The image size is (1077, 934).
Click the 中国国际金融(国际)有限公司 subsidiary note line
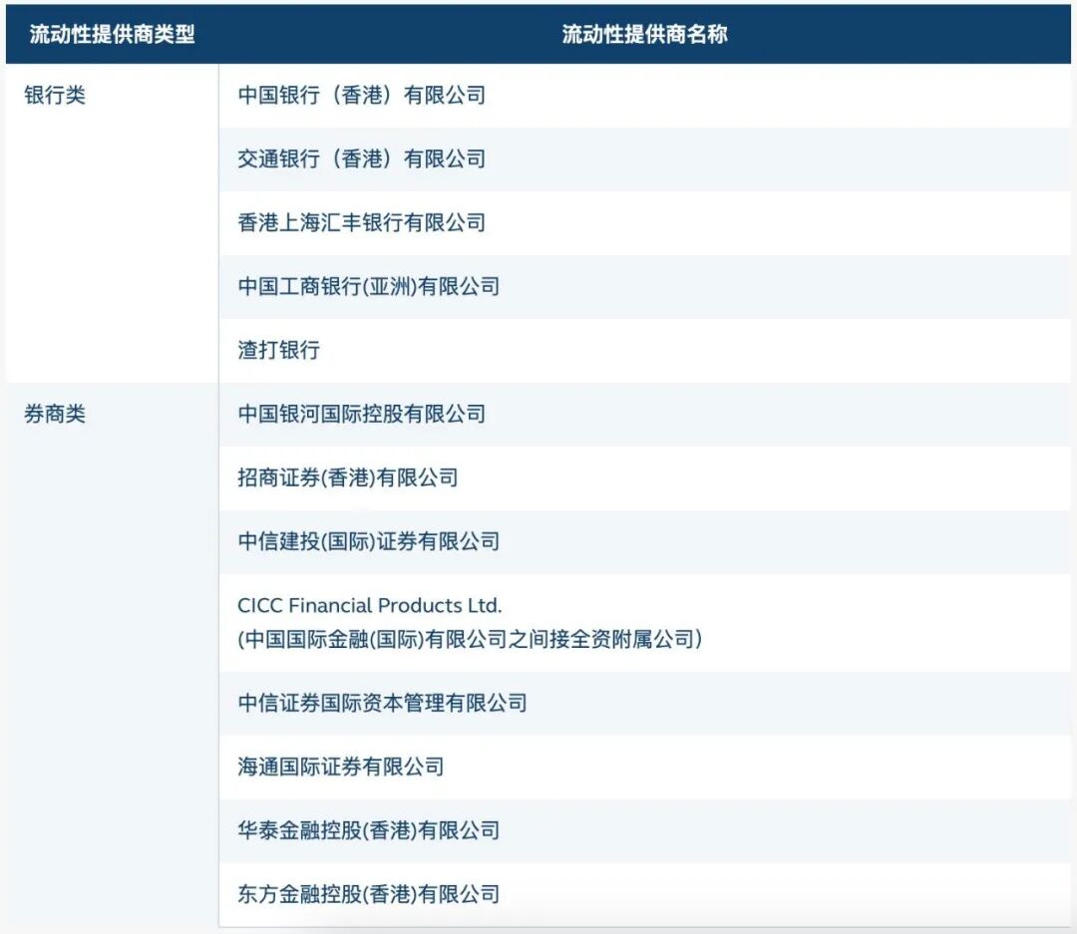(470, 639)
